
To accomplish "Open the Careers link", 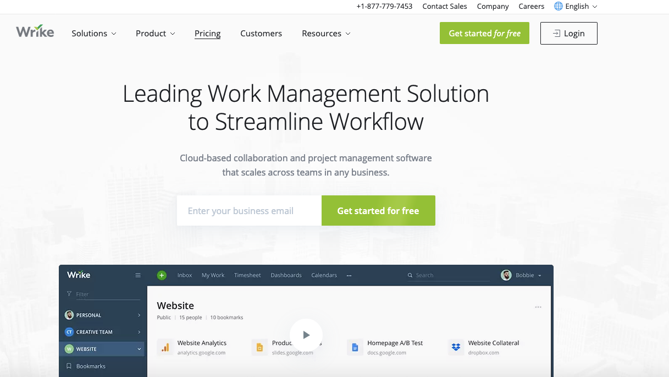I will point(532,6).
